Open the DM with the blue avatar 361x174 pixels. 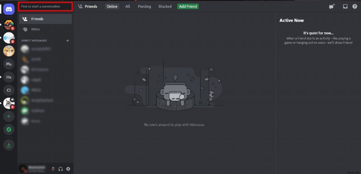click(46, 90)
